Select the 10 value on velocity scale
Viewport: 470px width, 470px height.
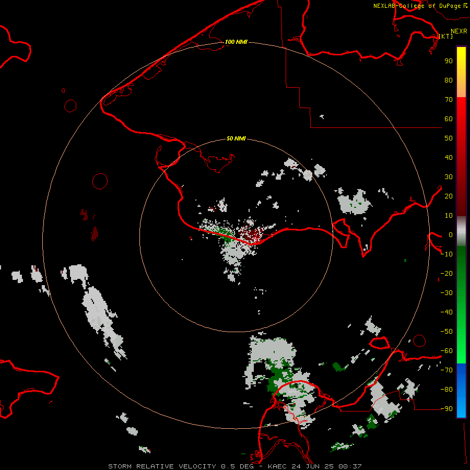click(449, 216)
